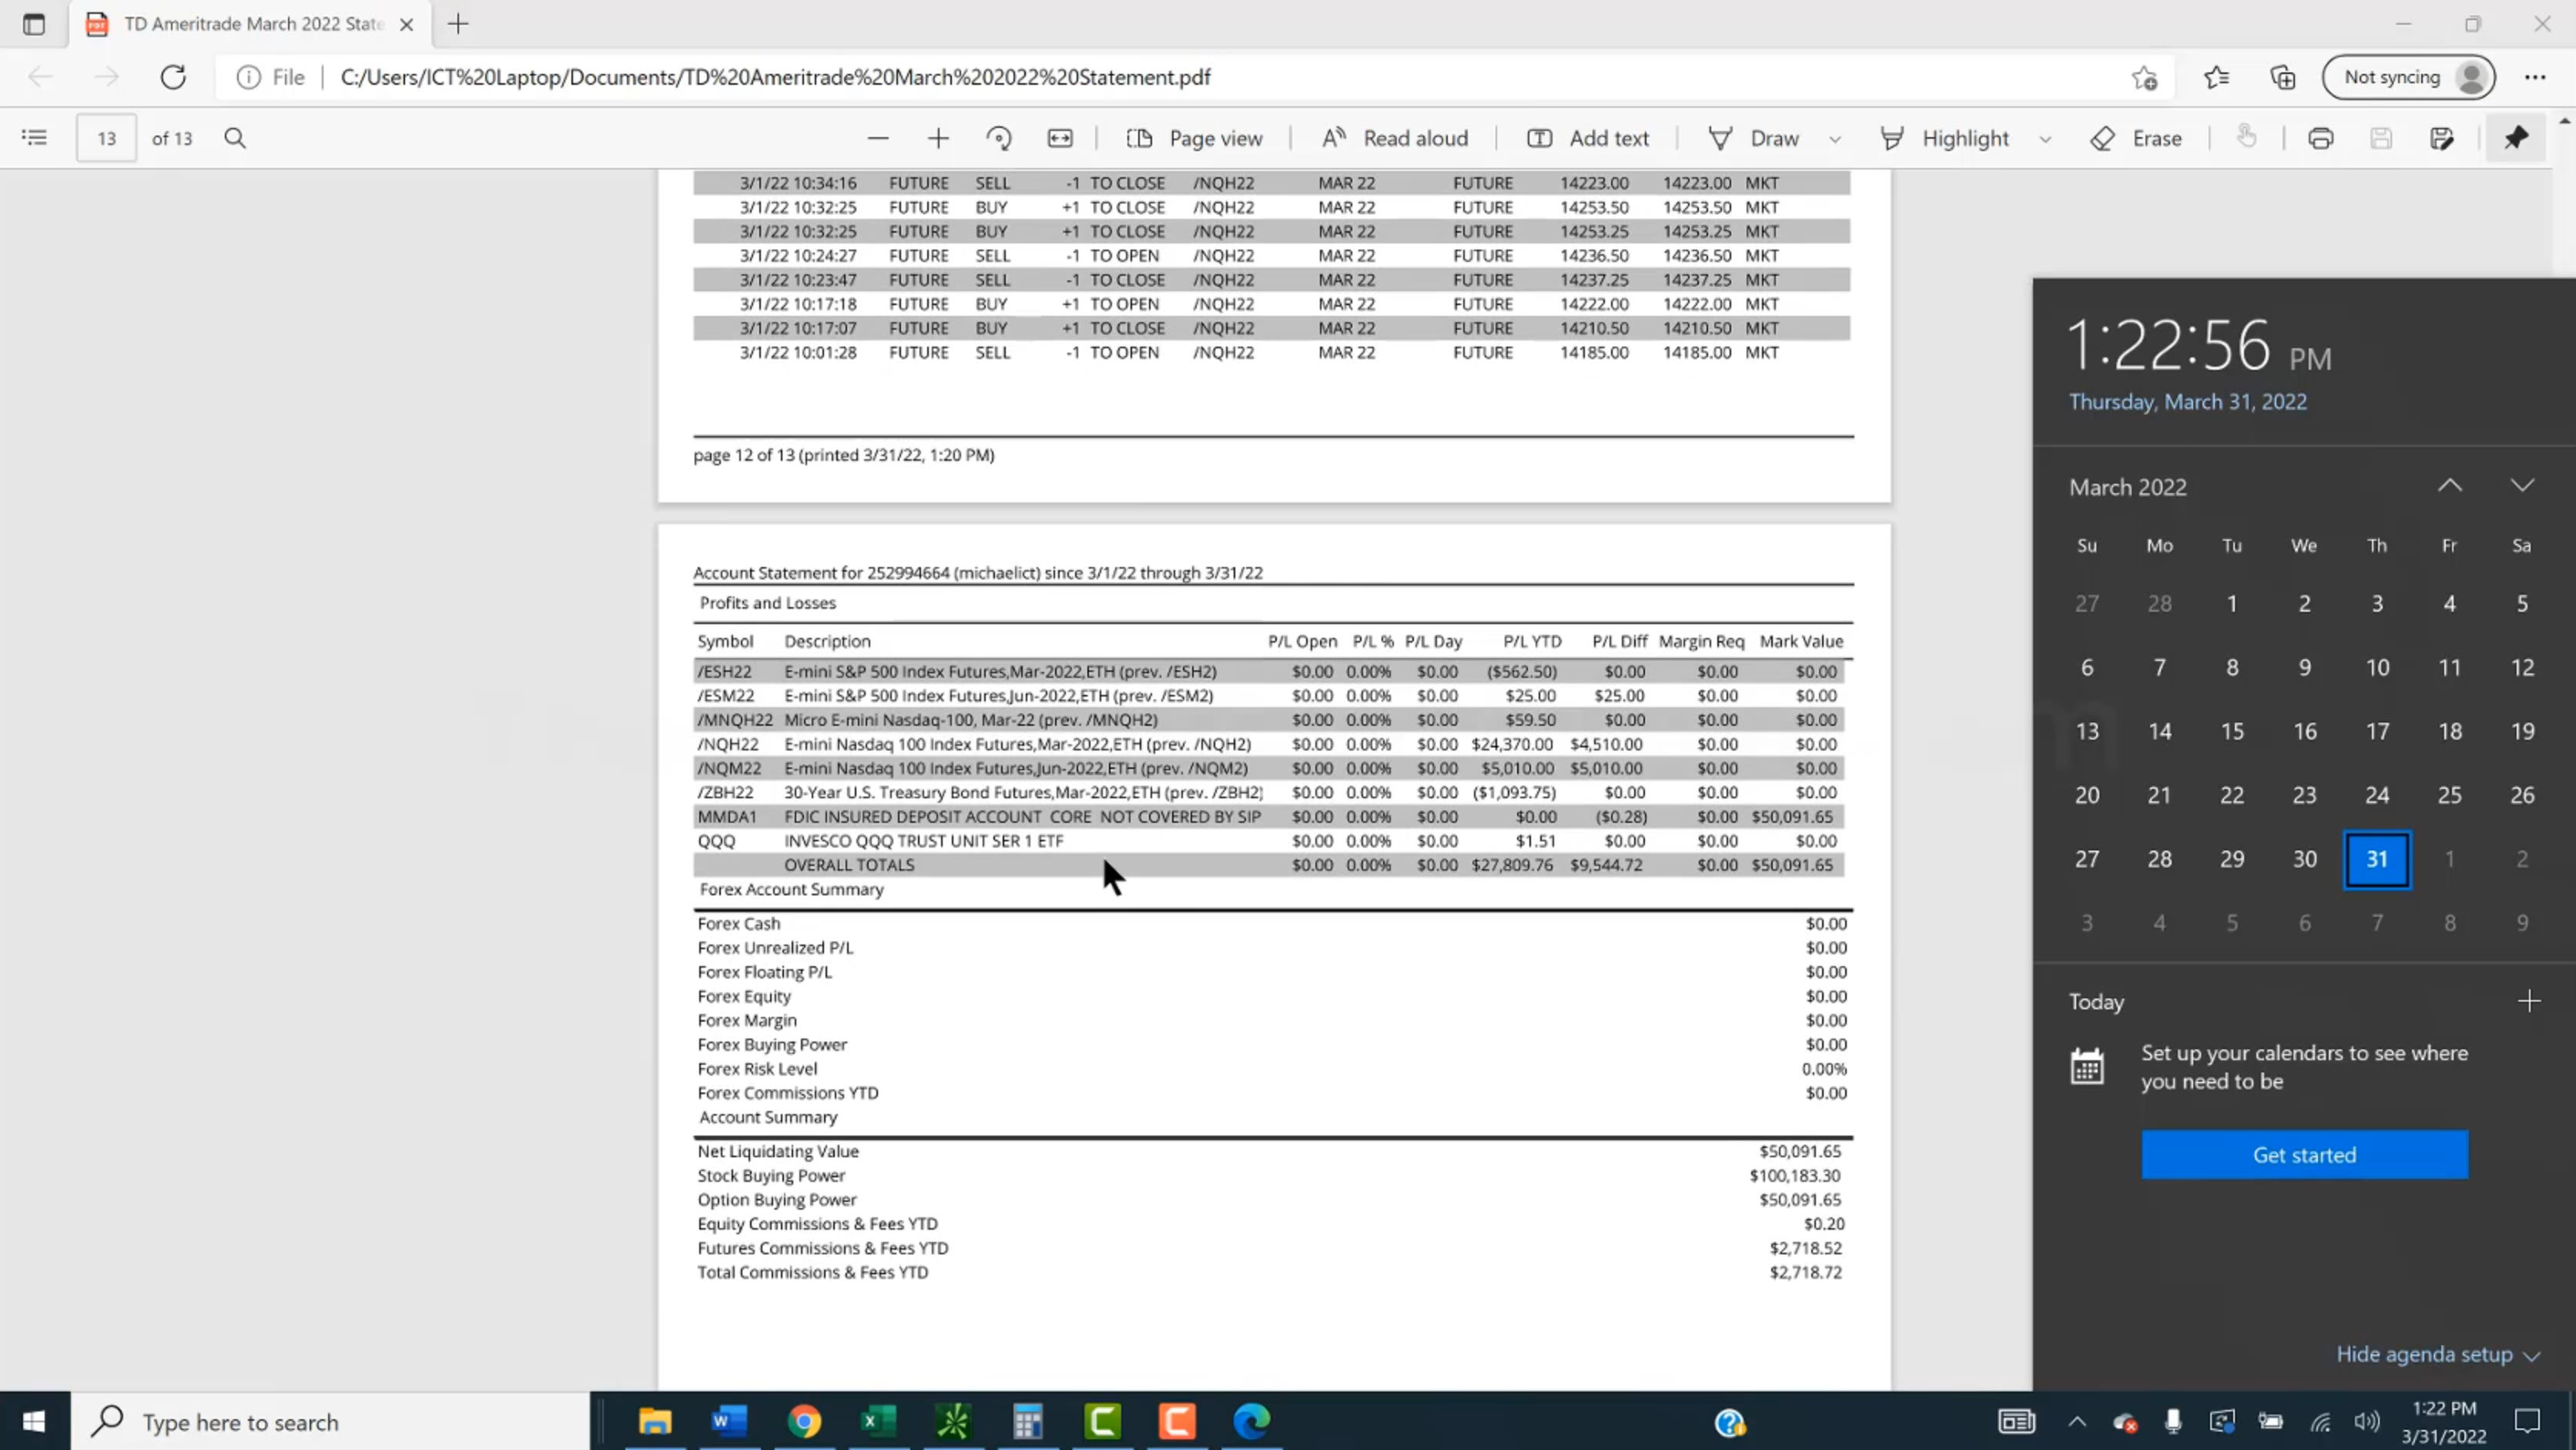Show hidden system tray icons
Viewport: 2576px width, 1450px height.
[x=2077, y=1421]
